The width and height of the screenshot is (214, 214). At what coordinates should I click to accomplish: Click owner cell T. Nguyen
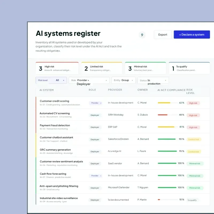coord(143,188)
